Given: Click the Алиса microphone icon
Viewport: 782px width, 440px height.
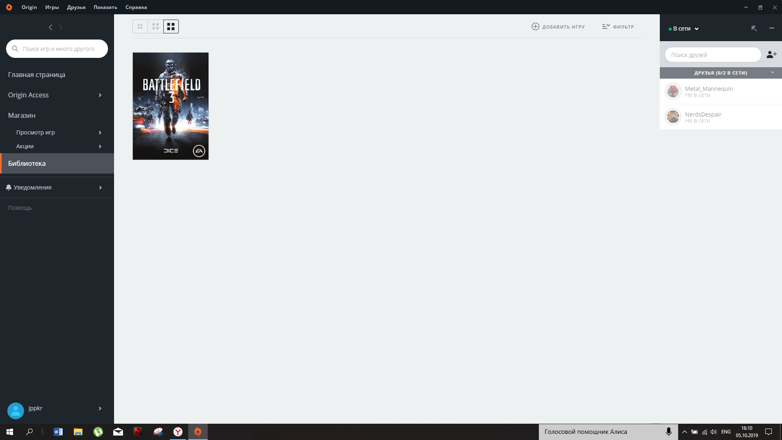Looking at the screenshot, I should point(668,432).
